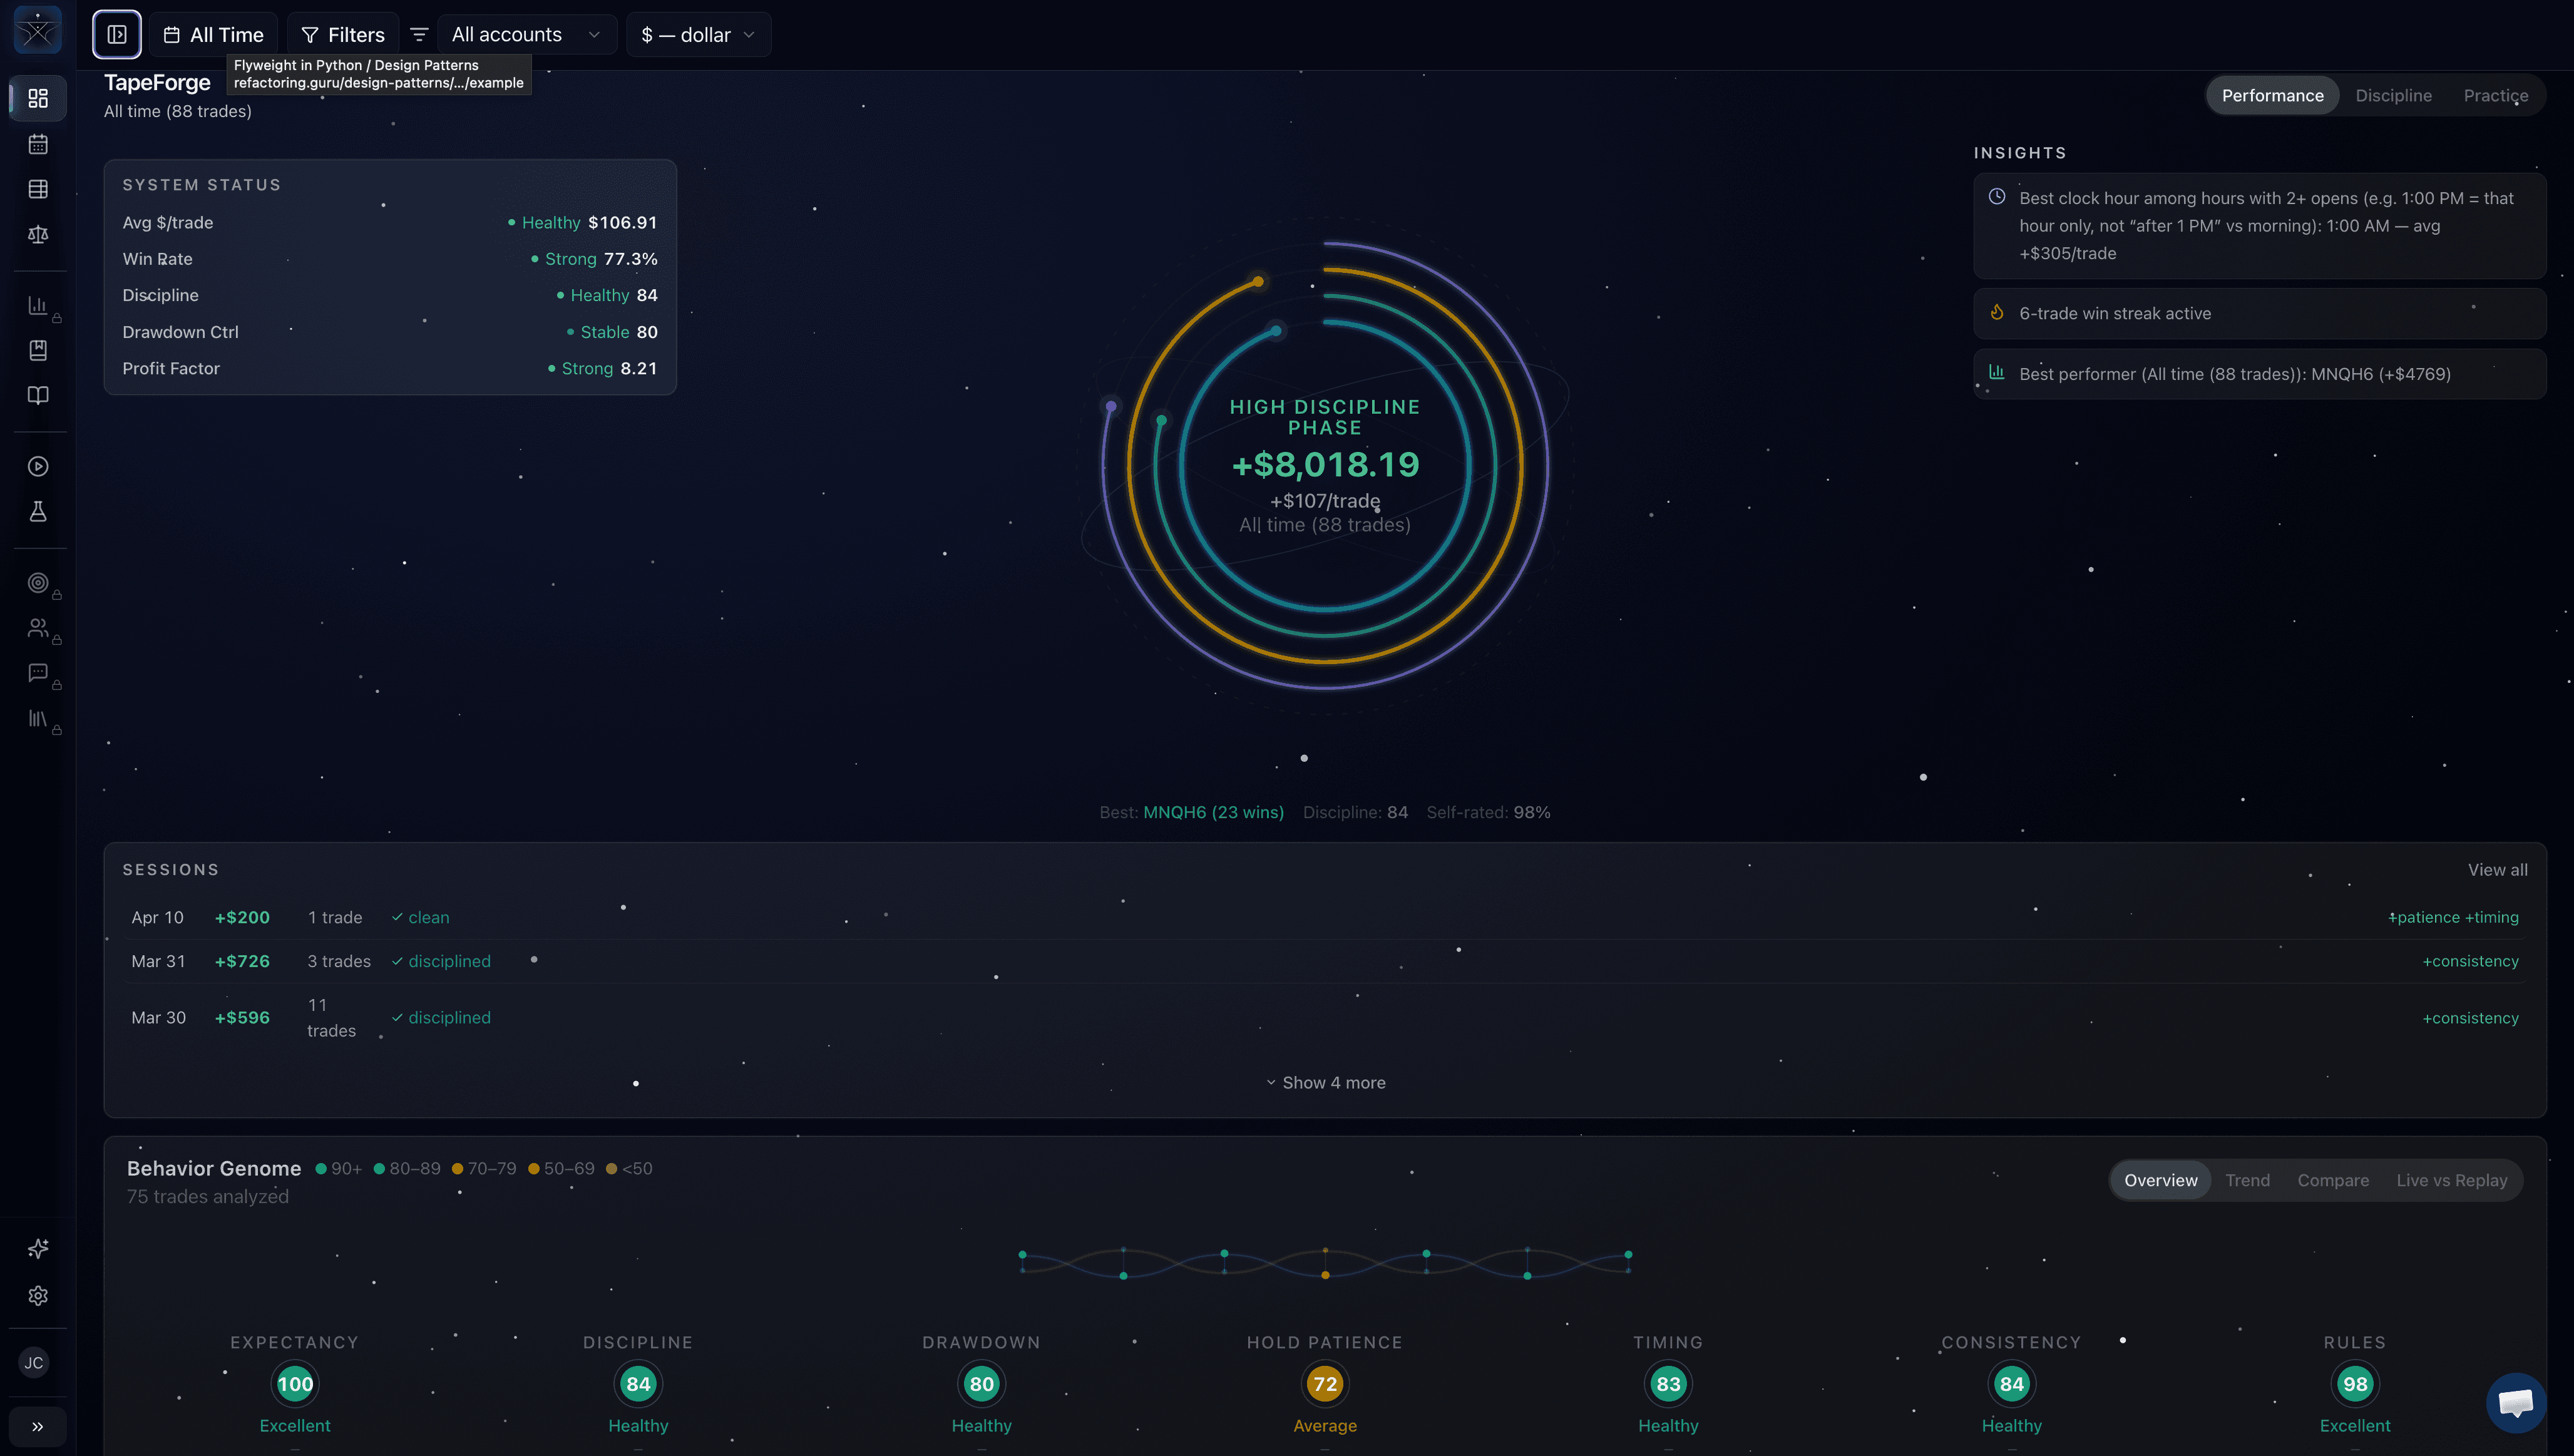Click View all sessions link
2574x1456 pixels.
click(2497, 870)
